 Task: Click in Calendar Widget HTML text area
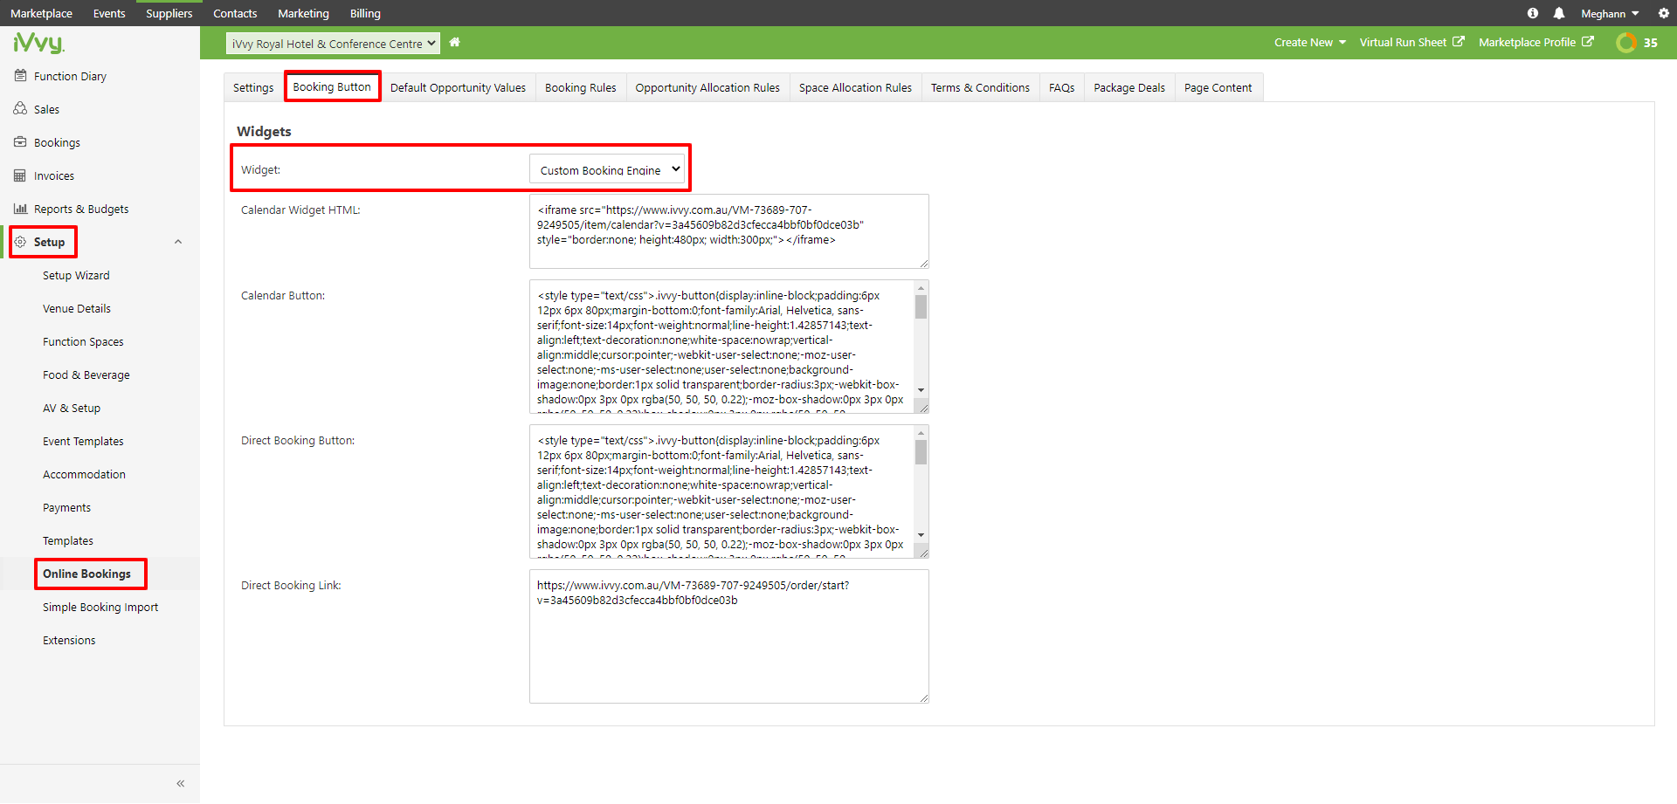pyautogui.click(x=728, y=231)
